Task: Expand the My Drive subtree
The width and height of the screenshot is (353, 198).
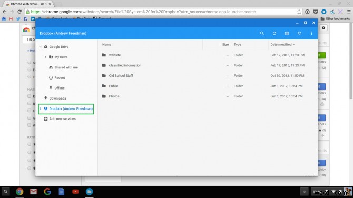Action: (45, 57)
